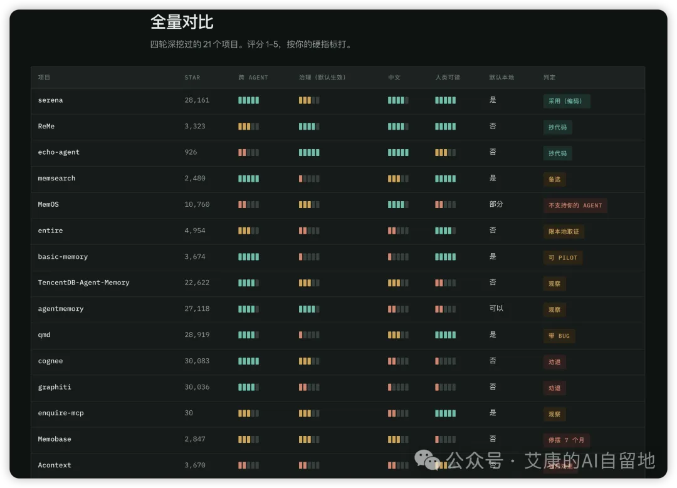
Task: Click the 劝退 badge in cognee row
Action: 554,362
